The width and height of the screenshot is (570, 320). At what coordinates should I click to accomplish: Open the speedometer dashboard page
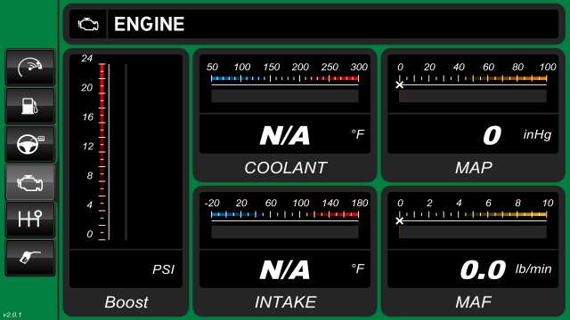tap(30, 68)
